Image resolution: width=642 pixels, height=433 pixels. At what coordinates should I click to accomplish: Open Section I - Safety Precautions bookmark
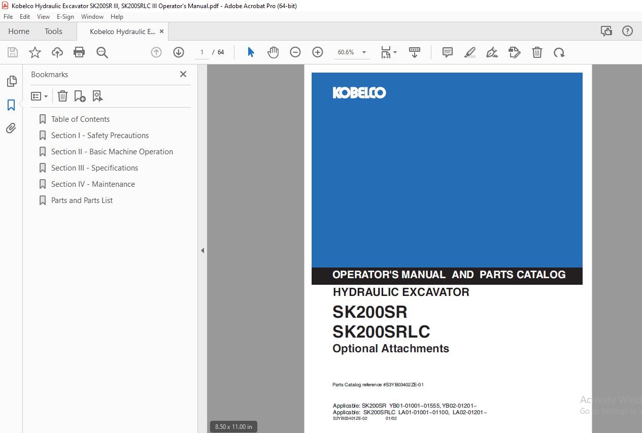pos(100,136)
